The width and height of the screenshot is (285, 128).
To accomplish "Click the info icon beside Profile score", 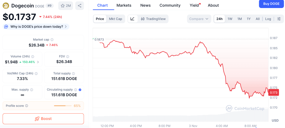I will coord(26,106).
